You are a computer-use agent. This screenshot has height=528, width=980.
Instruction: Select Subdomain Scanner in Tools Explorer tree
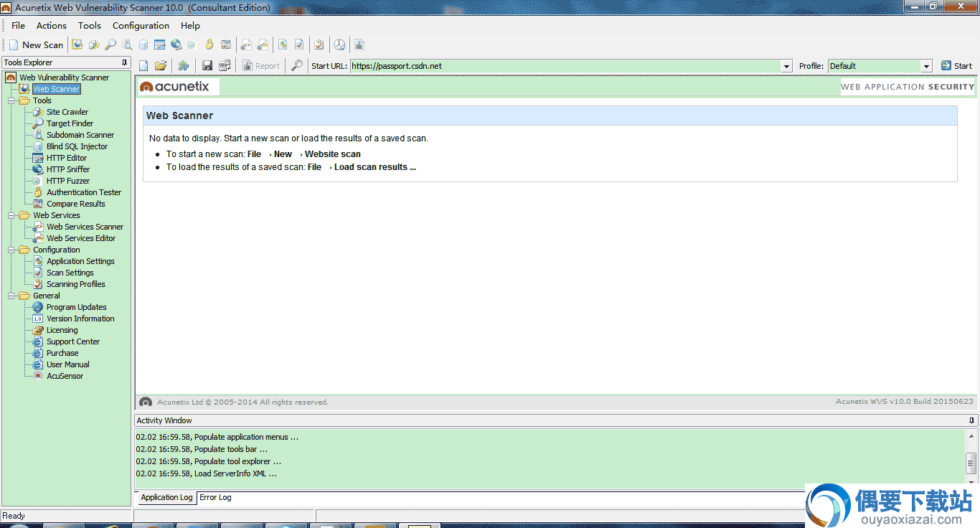pyautogui.click(x=80, y=135)
